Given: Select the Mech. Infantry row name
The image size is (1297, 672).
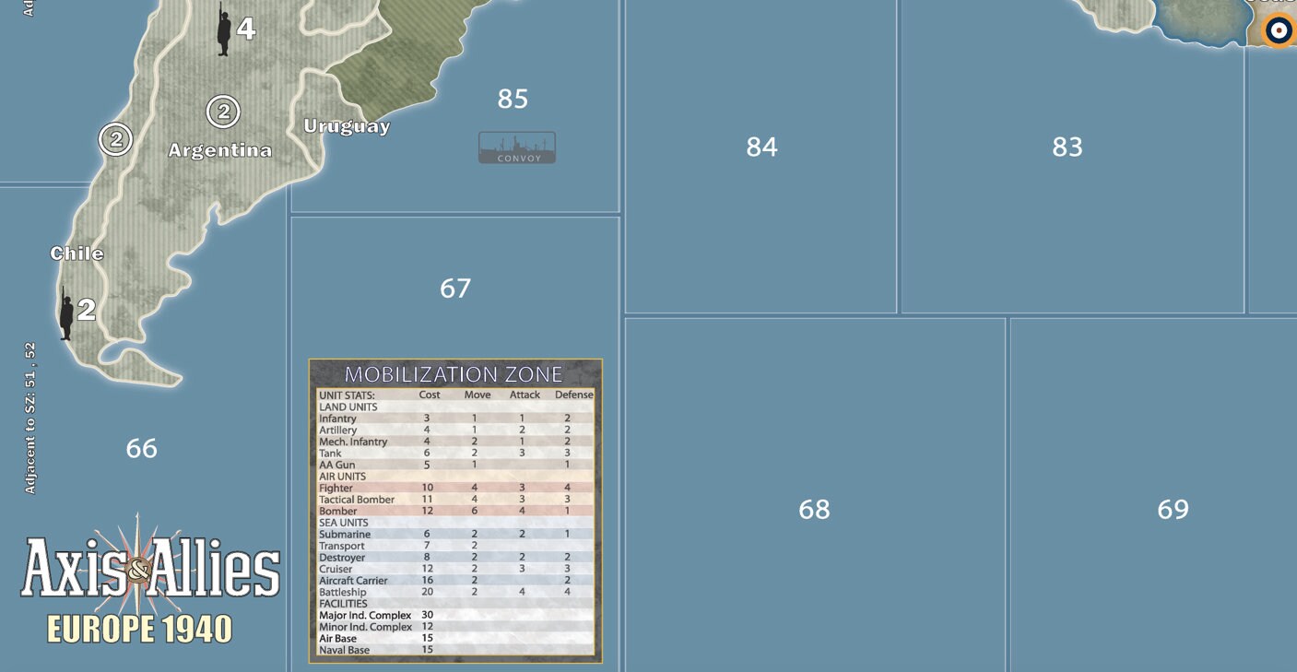Looking at the screenshot, I should (353, 442).
